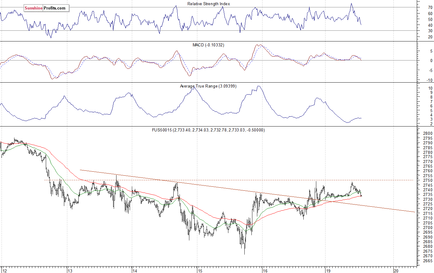Click the RSI 70 scale value
434x273 pixels.
(x=430, y=7)
